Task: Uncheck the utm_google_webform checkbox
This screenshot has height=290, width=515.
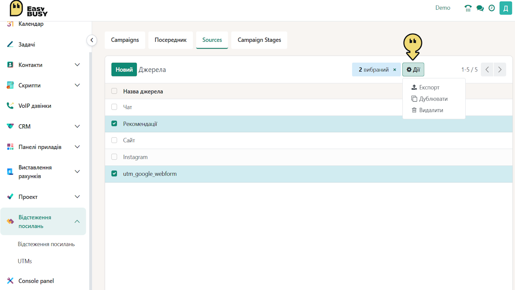Action: [x=114, y=173]
